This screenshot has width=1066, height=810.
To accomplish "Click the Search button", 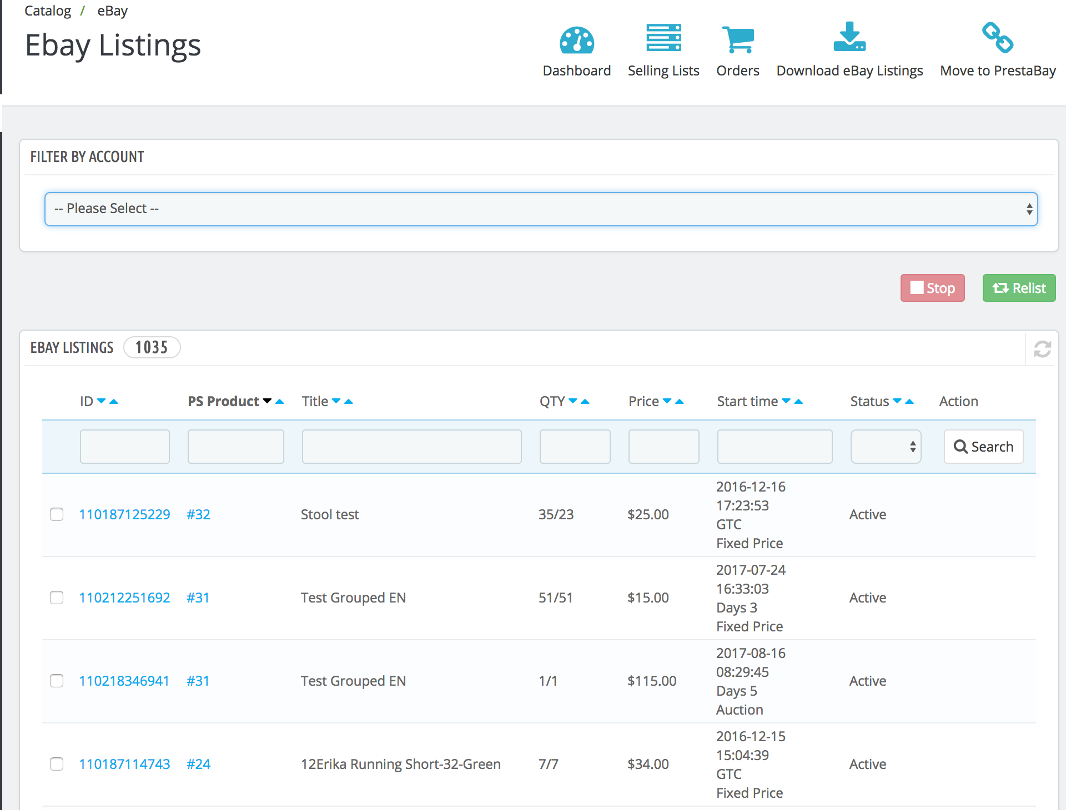I will (984, 447).
